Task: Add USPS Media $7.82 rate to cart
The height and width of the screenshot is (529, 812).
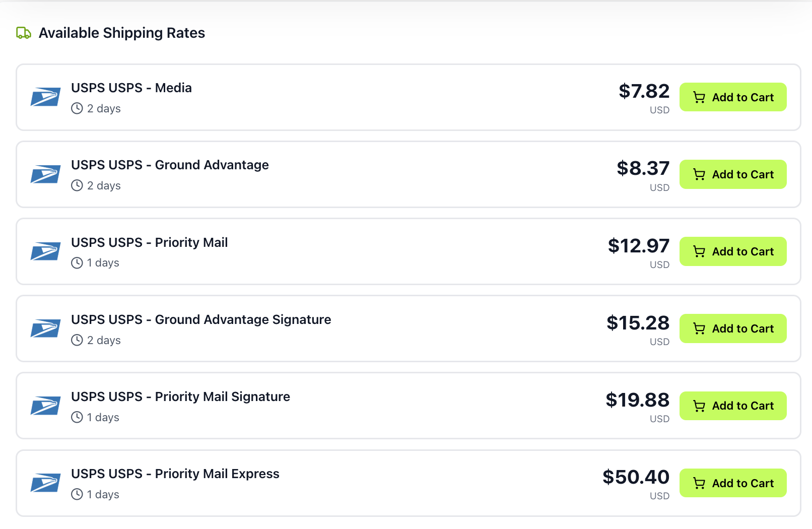Action: (x=733, y=97)
